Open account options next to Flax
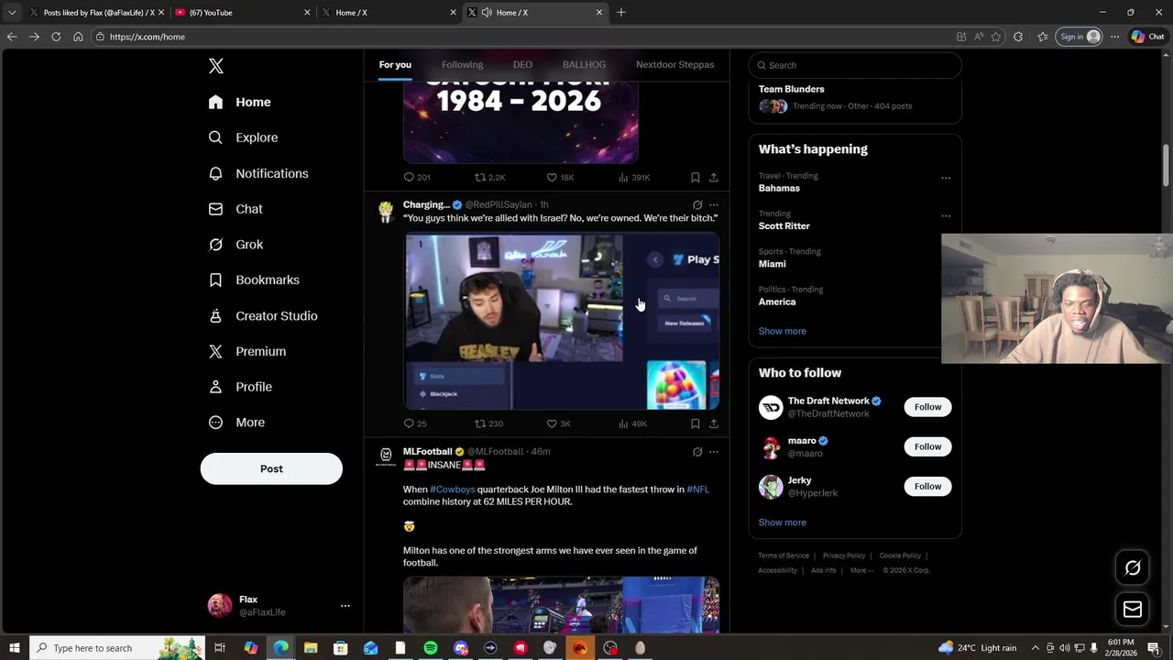This screenshot has height=660, width=1173. pyautogui.click(x=345, y=606)
